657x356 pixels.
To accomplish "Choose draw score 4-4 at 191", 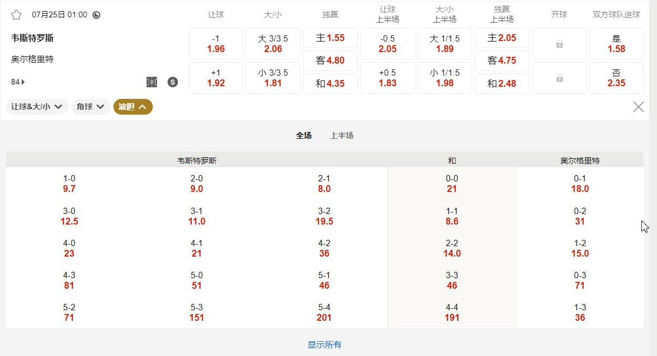I will pos(452,312).
